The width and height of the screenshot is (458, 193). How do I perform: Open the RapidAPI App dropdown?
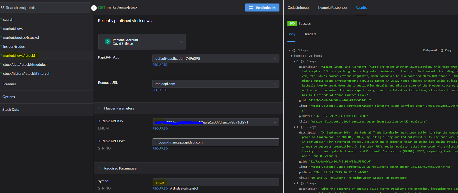[x=216, y=58]
